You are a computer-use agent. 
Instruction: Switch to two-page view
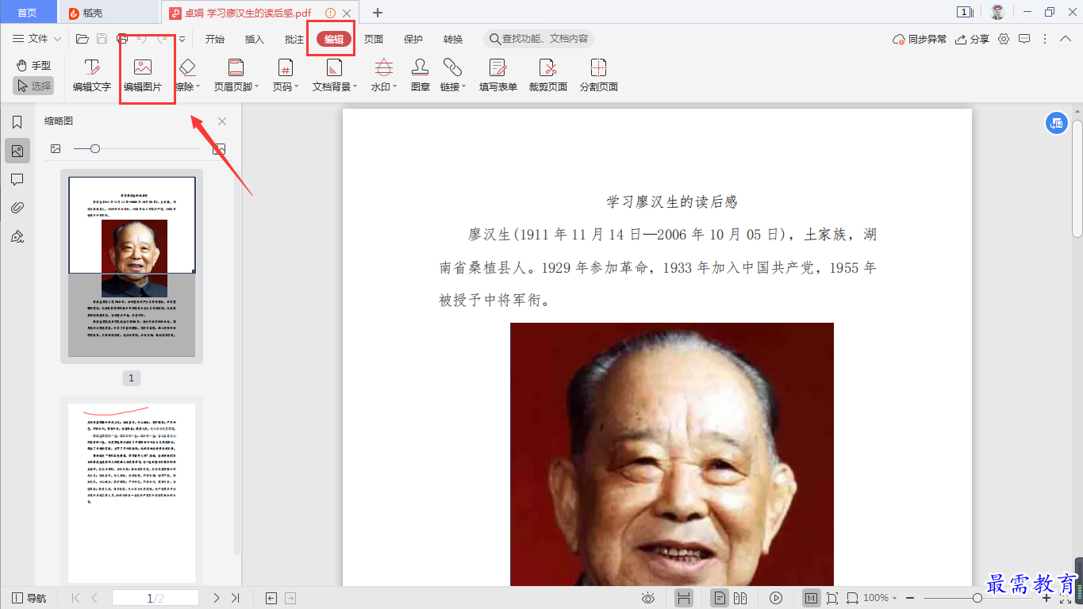coord(740,598)
